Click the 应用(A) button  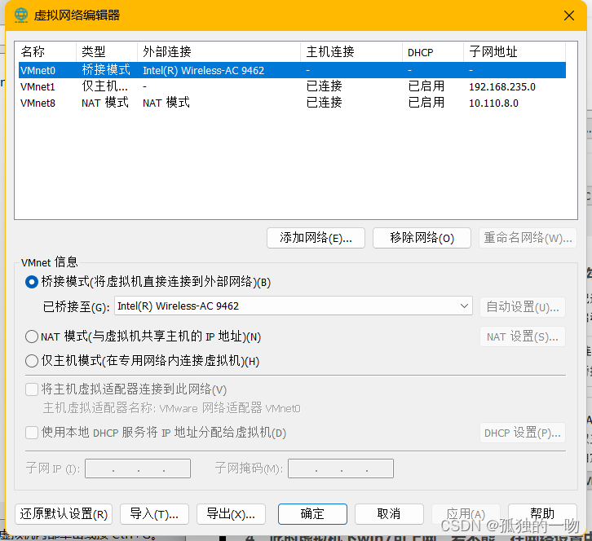tap(466, 514)
